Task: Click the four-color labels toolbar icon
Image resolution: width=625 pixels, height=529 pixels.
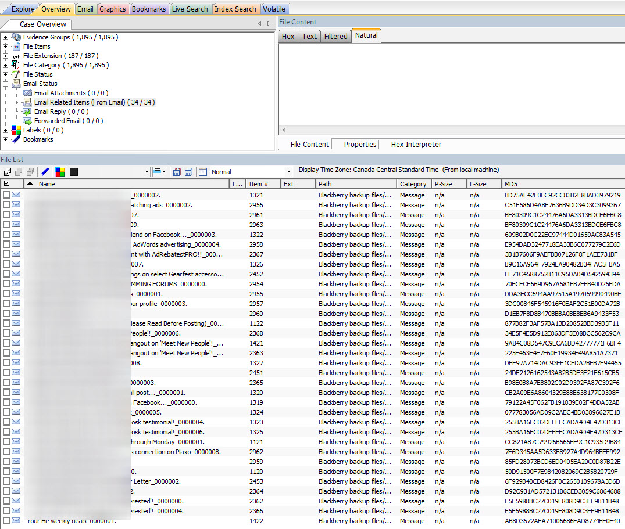Action: pos(60,171)
